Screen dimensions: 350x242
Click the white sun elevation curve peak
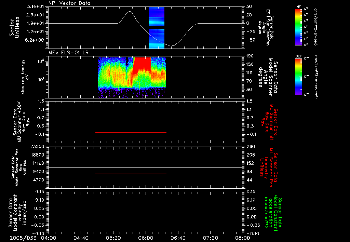click(x=130, y=12)
